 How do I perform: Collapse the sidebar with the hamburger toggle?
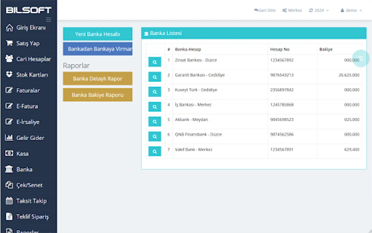[x=48, y=19]
